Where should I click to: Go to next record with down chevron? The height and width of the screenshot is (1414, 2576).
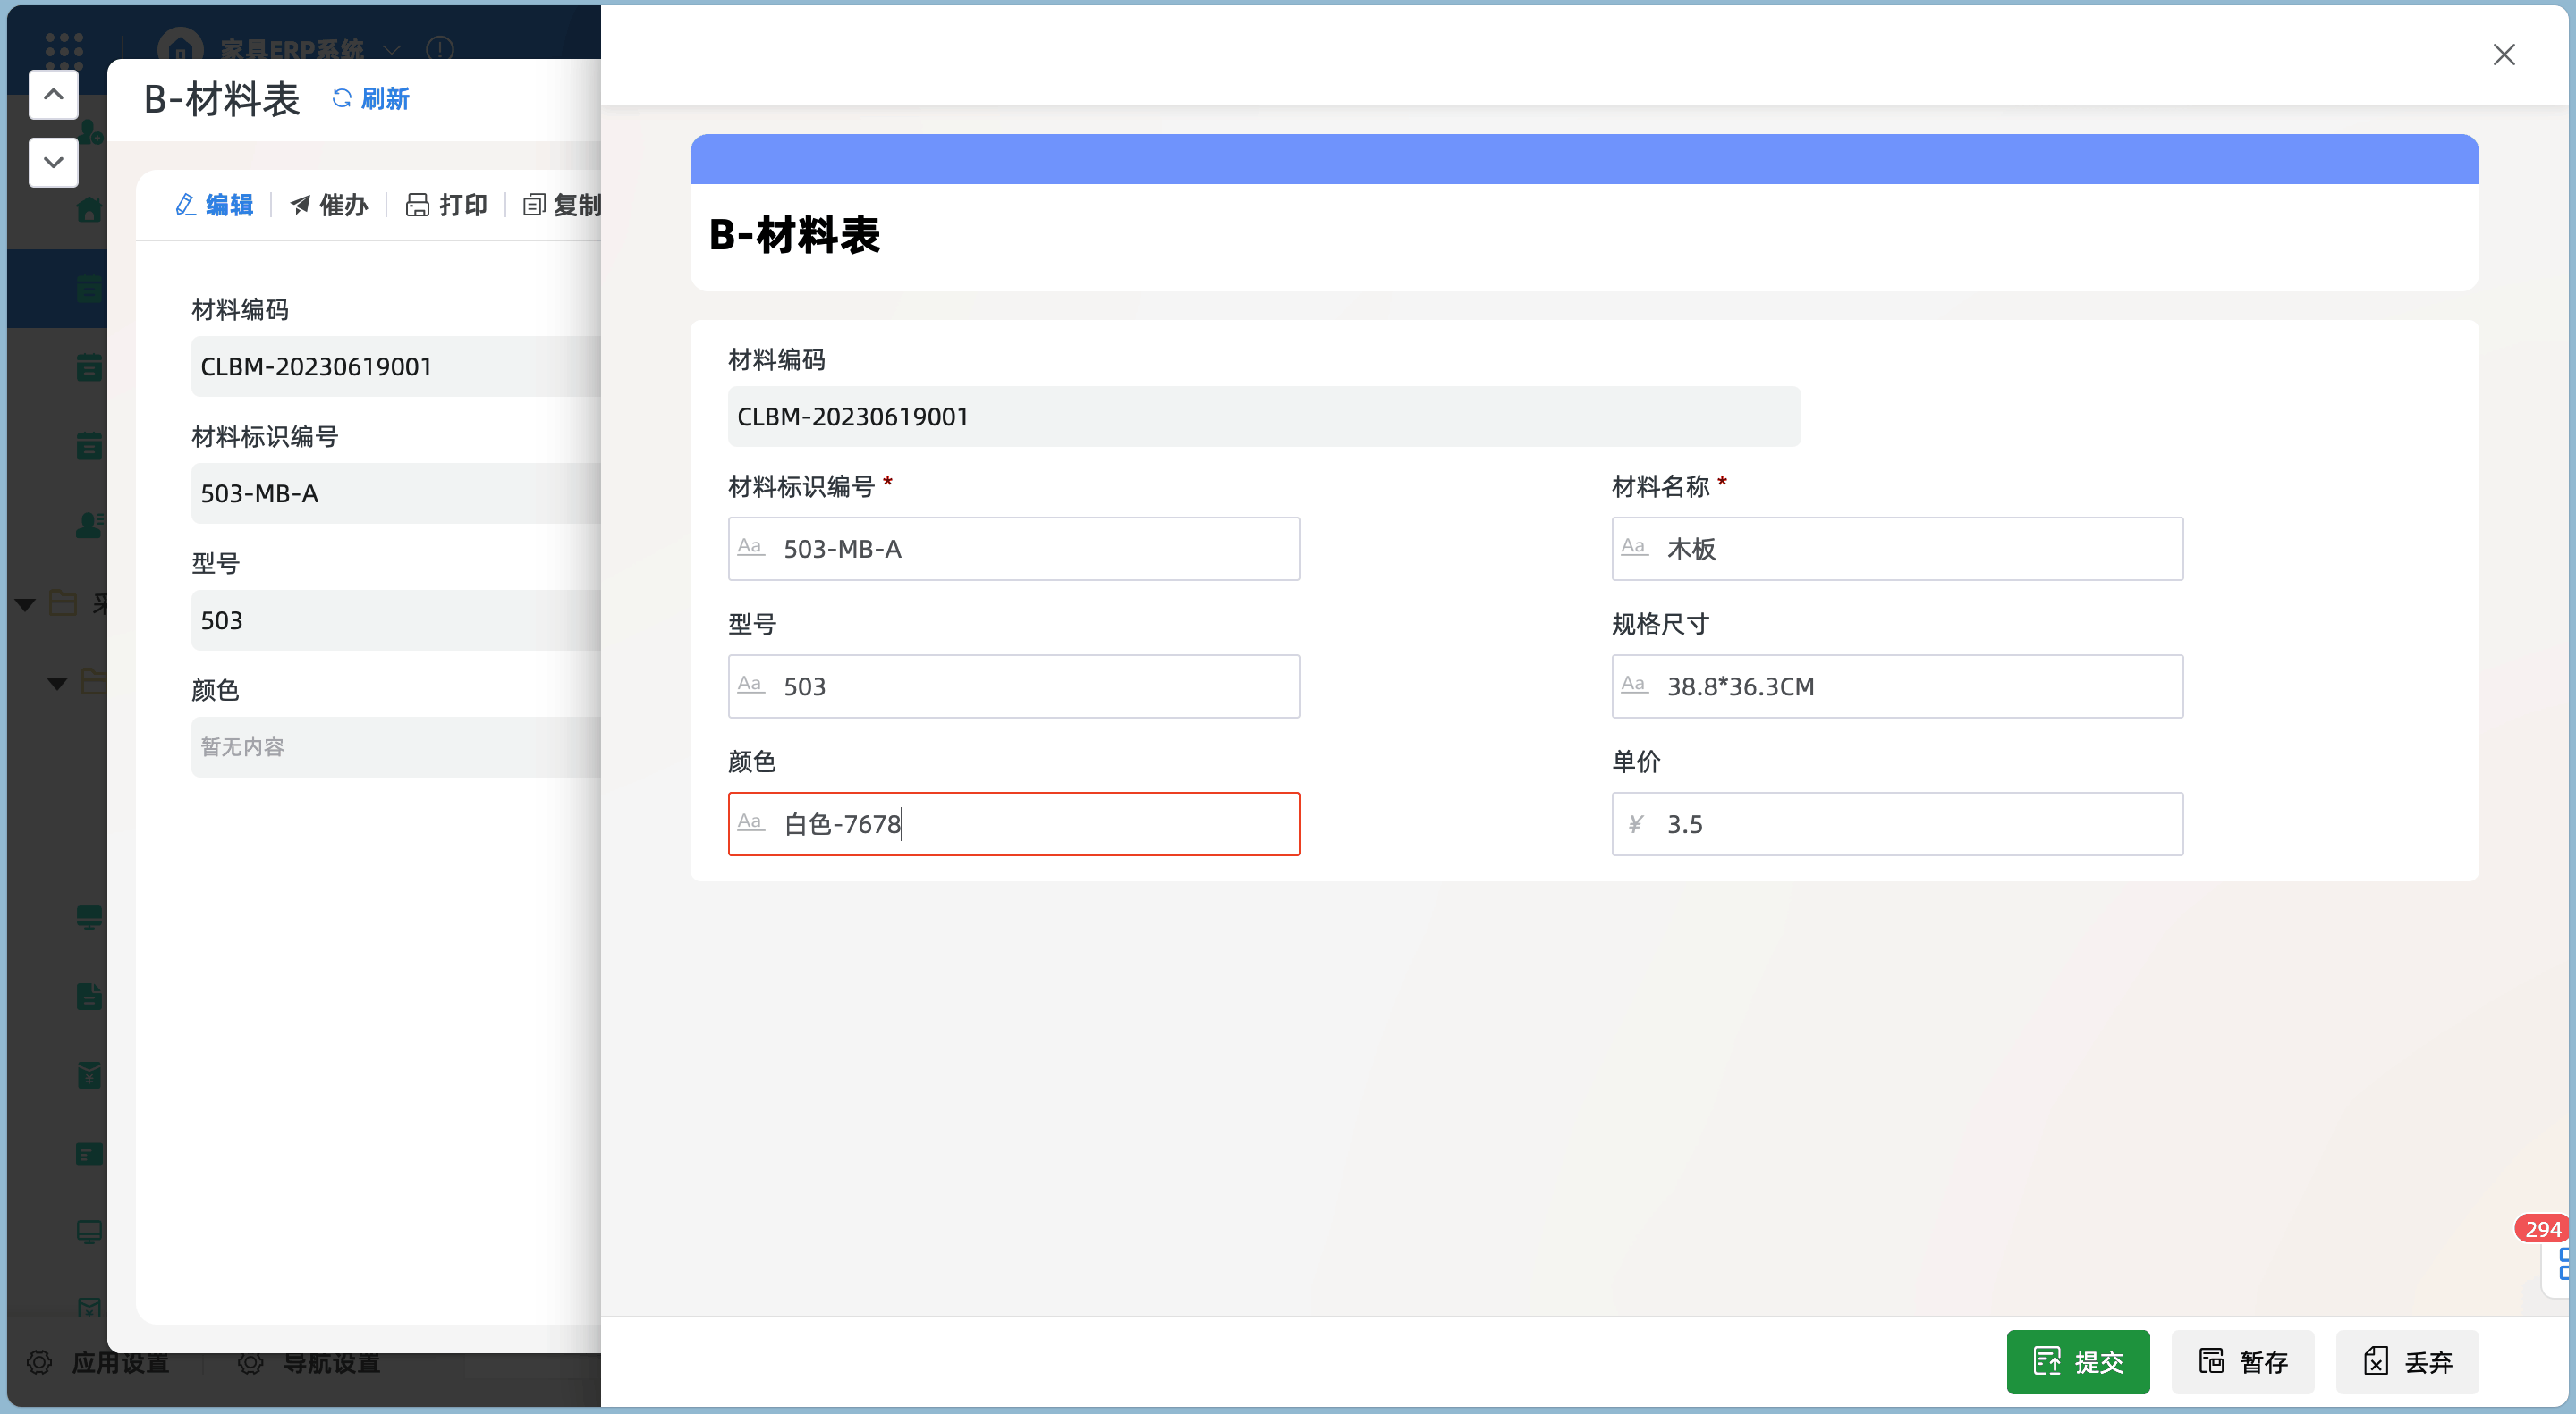[54, 162]
